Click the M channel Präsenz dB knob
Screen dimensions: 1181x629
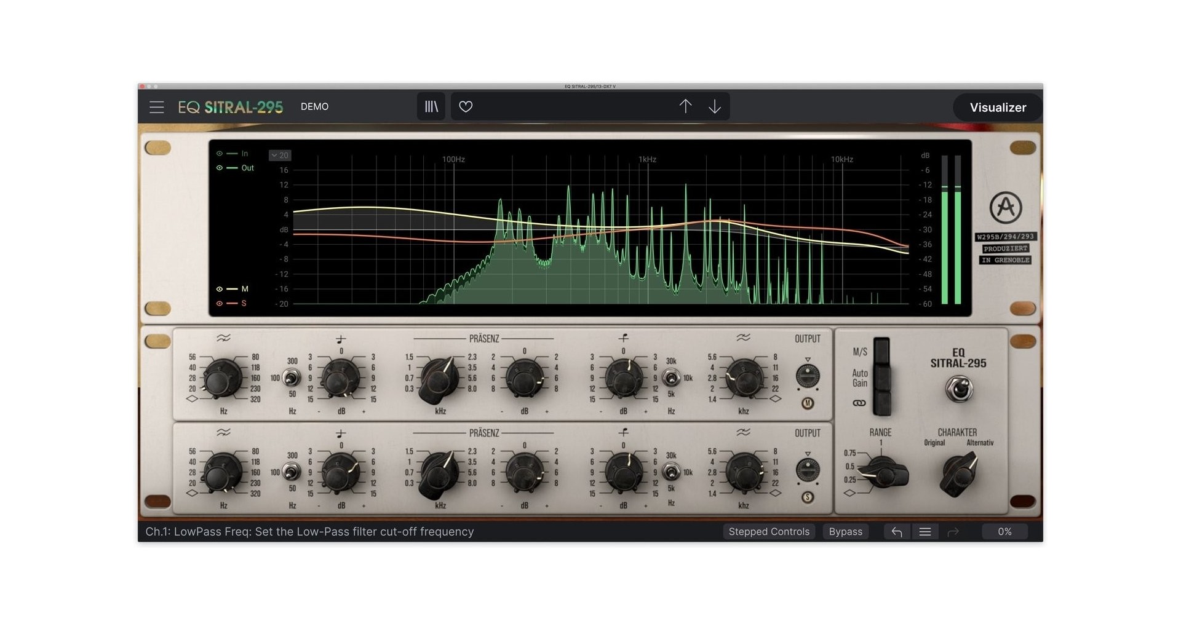pos(524,378)
